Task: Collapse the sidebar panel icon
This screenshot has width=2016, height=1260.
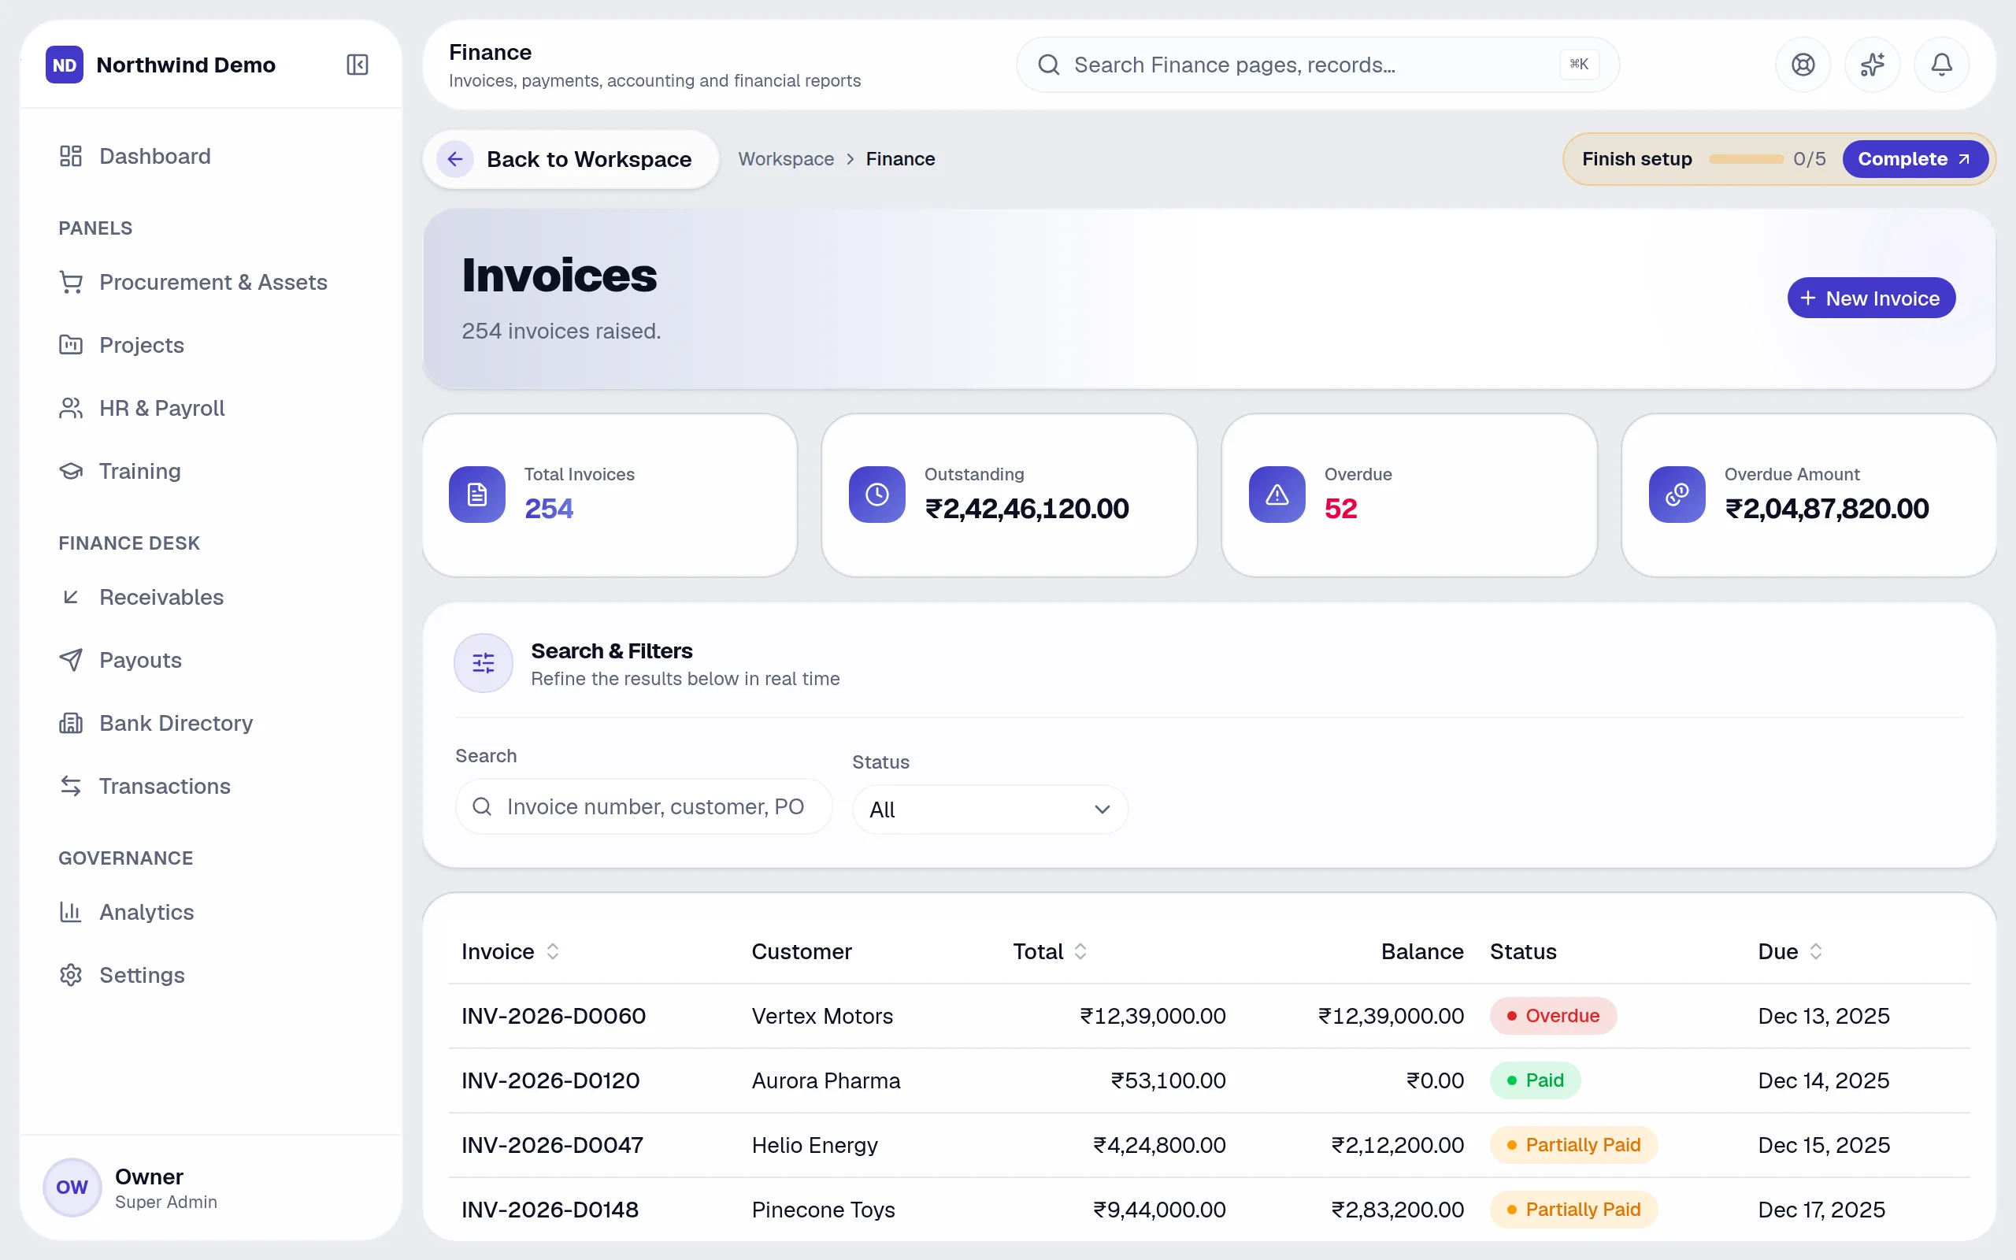Action: pos(358,64)
